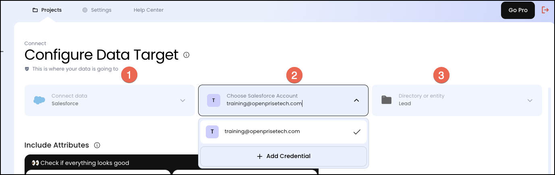Click the info icon next to Configure Data Target

click(x=186, y=55)
